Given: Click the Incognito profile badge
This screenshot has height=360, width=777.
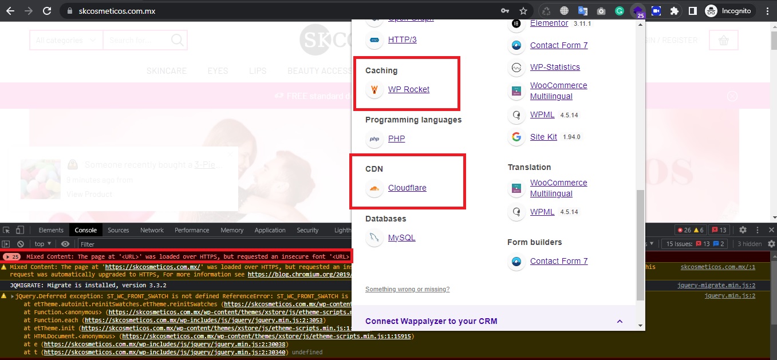Looking at the screenshot, I should click(x=730, y=11).
